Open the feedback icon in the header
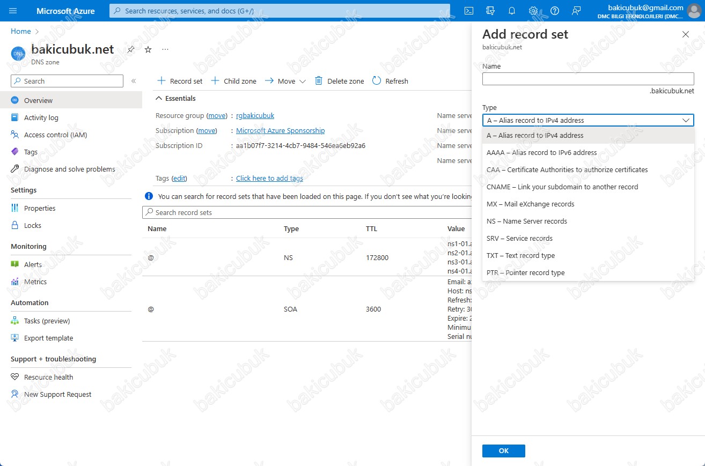Viewport: 705px width, 466px height. [x=576, y=11]
